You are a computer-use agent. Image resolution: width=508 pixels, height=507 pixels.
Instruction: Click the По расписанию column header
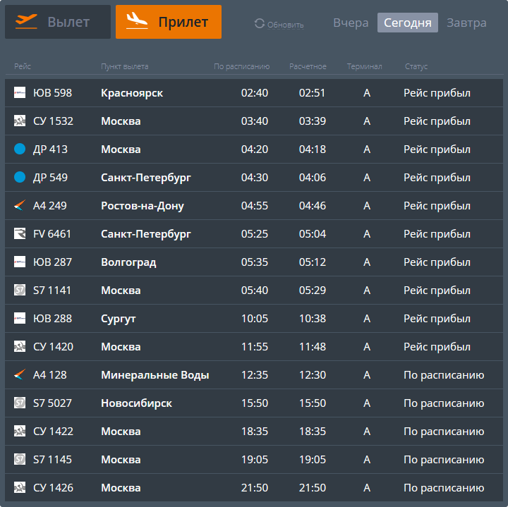click(x=241, y=67)
